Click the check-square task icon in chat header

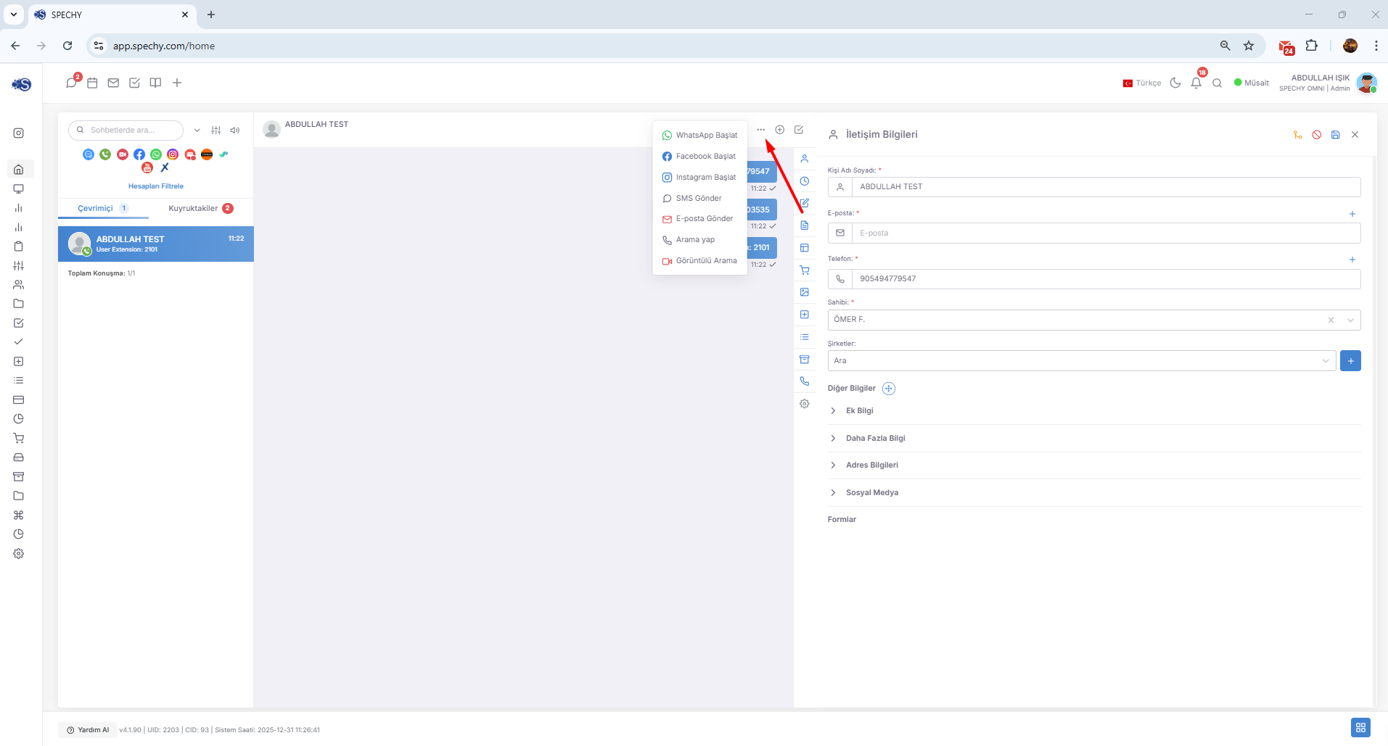point(799,130)
